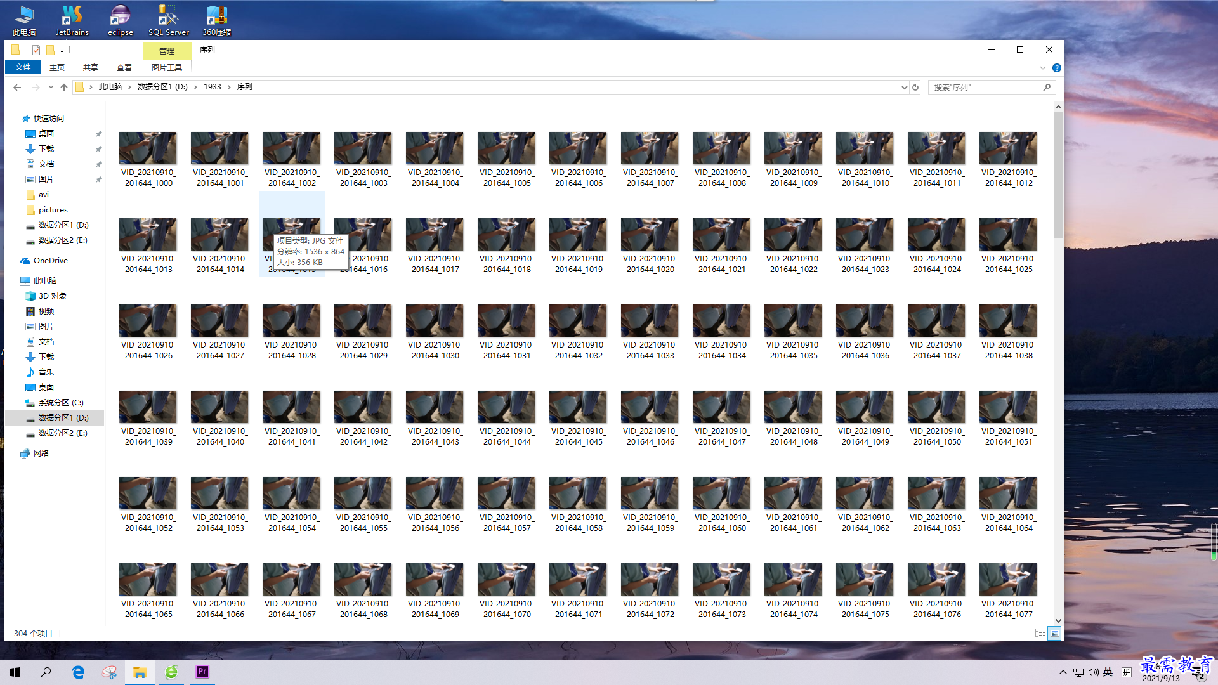
Task: Select thumbnail VID_20210910_201644_1023
Action: pyautogui.click(x=865, y=245)
